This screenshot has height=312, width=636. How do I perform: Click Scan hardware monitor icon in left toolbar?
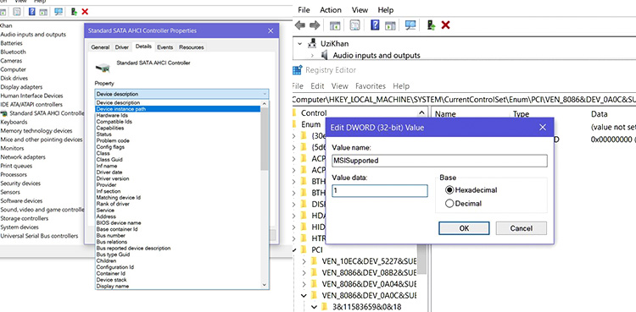59,12
